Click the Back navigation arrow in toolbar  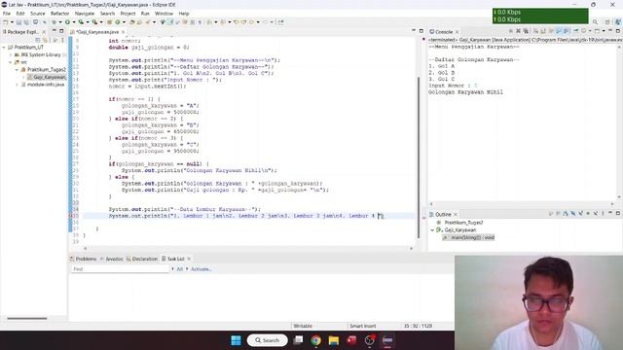point(251,22)
